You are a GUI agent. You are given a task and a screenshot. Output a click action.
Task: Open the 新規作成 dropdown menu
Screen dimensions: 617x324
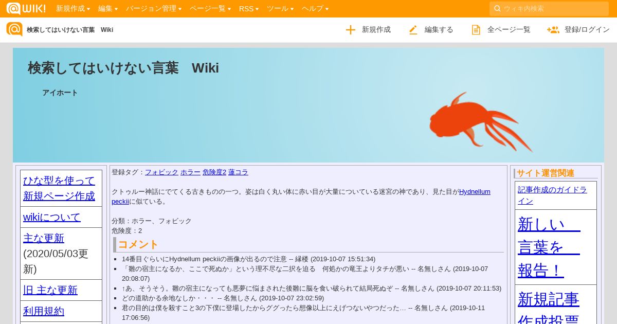pyautogui.click(x=73, y=9)
